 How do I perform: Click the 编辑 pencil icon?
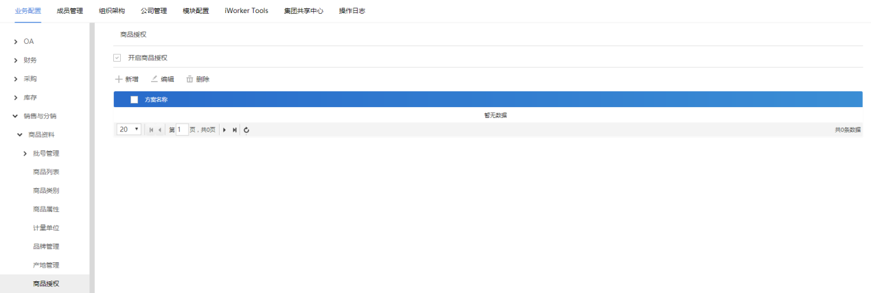pos(154,79)
